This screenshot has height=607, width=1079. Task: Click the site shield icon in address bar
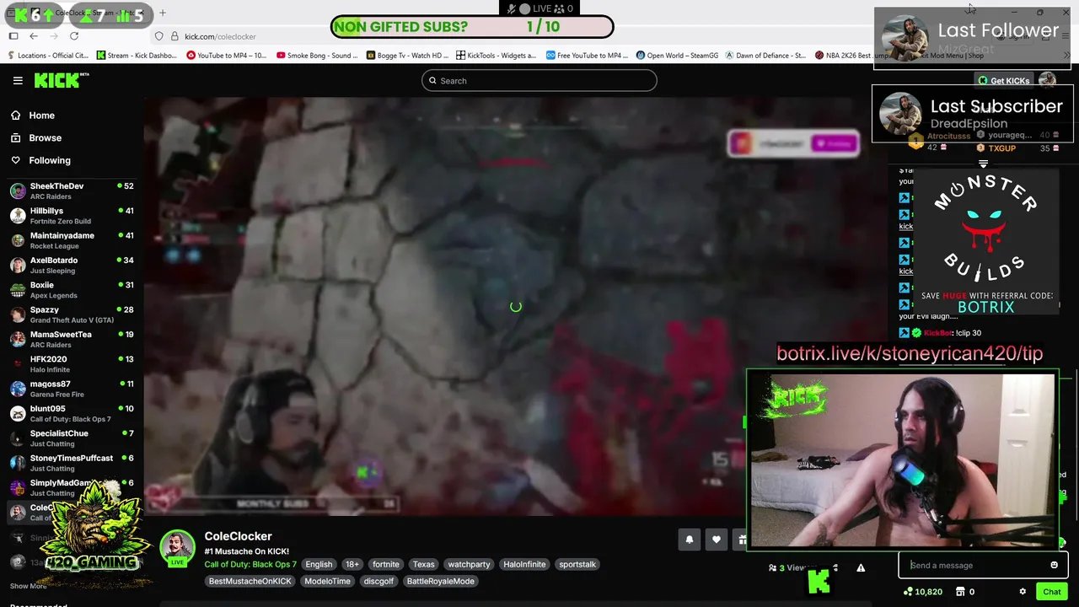(158, 36)
